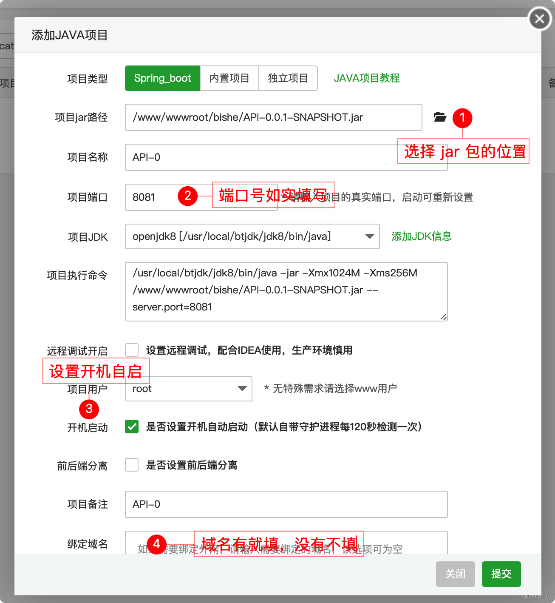The height and width of the screenshot is (603, 555).
Task: Uncheck the 开机启动 auto-start checkbox
Action: coord(132,427)
